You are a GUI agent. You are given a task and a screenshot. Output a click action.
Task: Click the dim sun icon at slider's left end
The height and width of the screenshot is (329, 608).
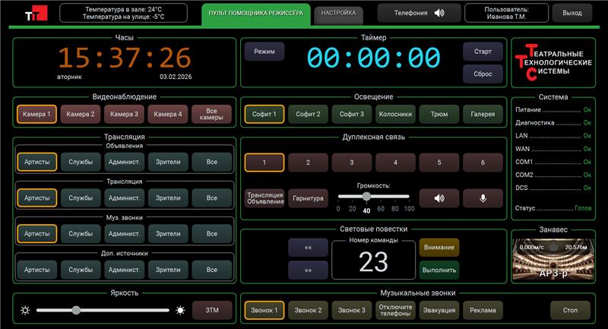pyautogui.click(x=25, y=310)
